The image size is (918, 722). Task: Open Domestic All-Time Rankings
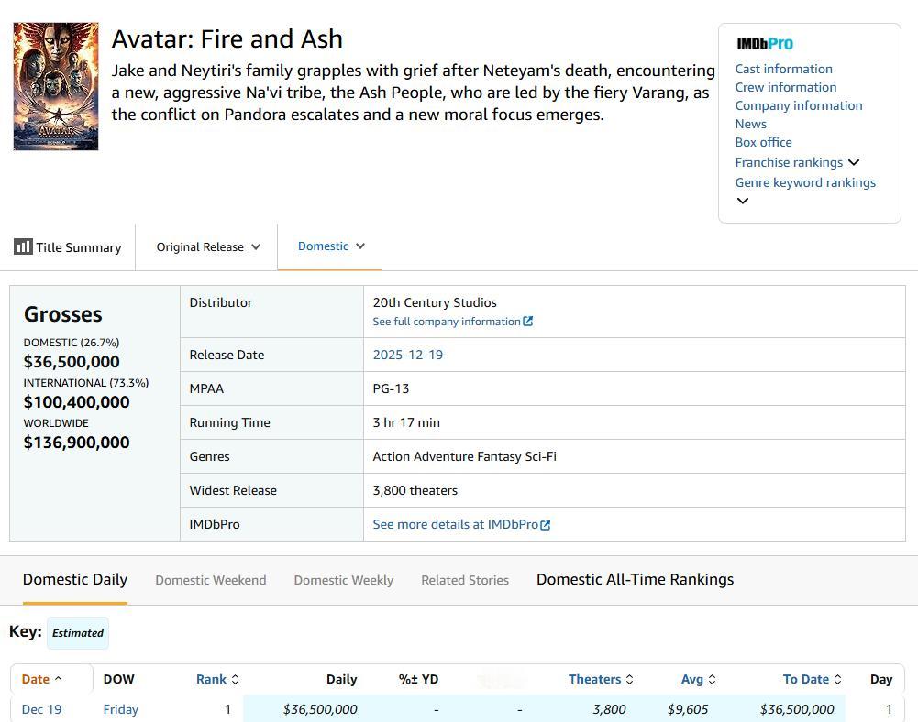635,579
